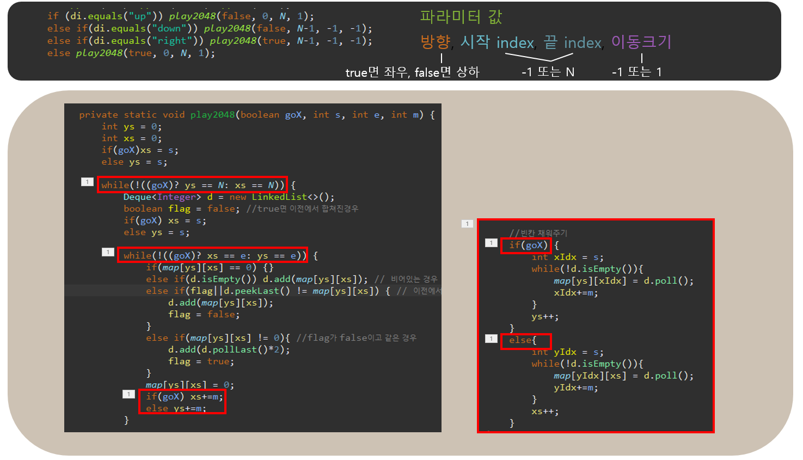Click the orange '방향' label

[436, 42]
